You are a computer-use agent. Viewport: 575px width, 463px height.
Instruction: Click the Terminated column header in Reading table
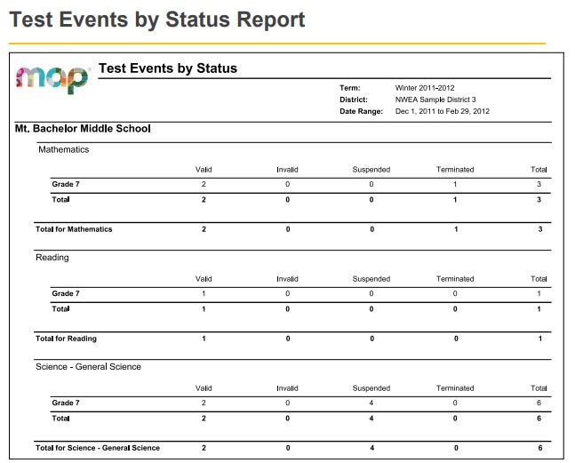[x=455, y=278]
